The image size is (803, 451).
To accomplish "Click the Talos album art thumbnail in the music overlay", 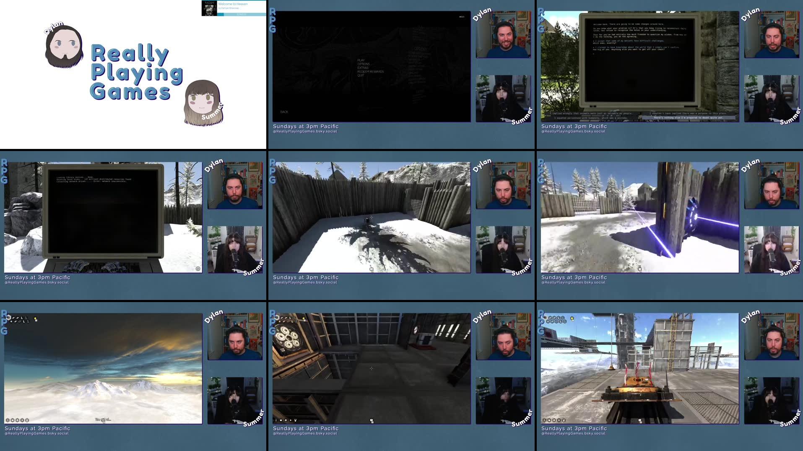I will point(208,8).
